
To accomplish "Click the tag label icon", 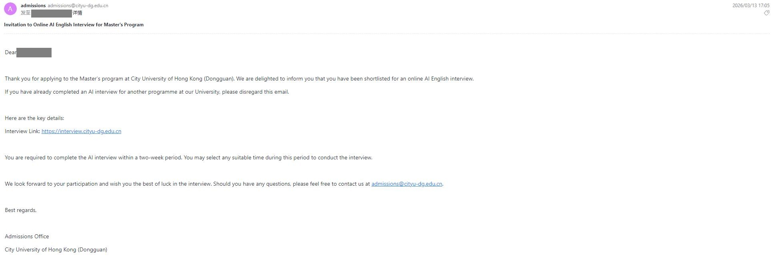I will click(x=766, y=13).
